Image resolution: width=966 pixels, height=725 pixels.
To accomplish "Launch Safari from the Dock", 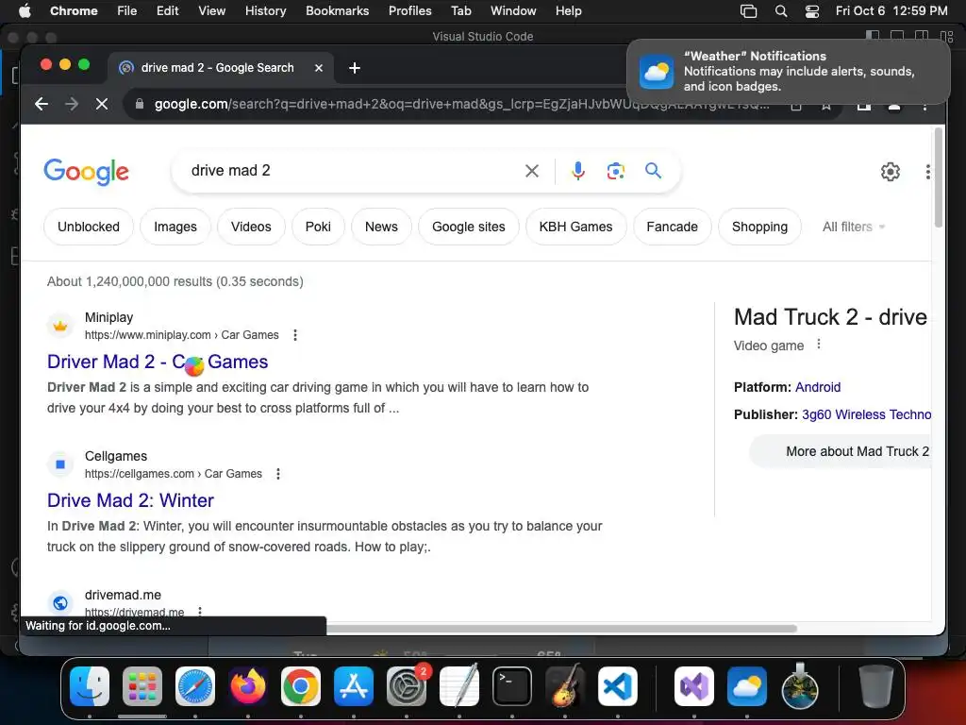I will pyautogui.click(x=195, y=686).
